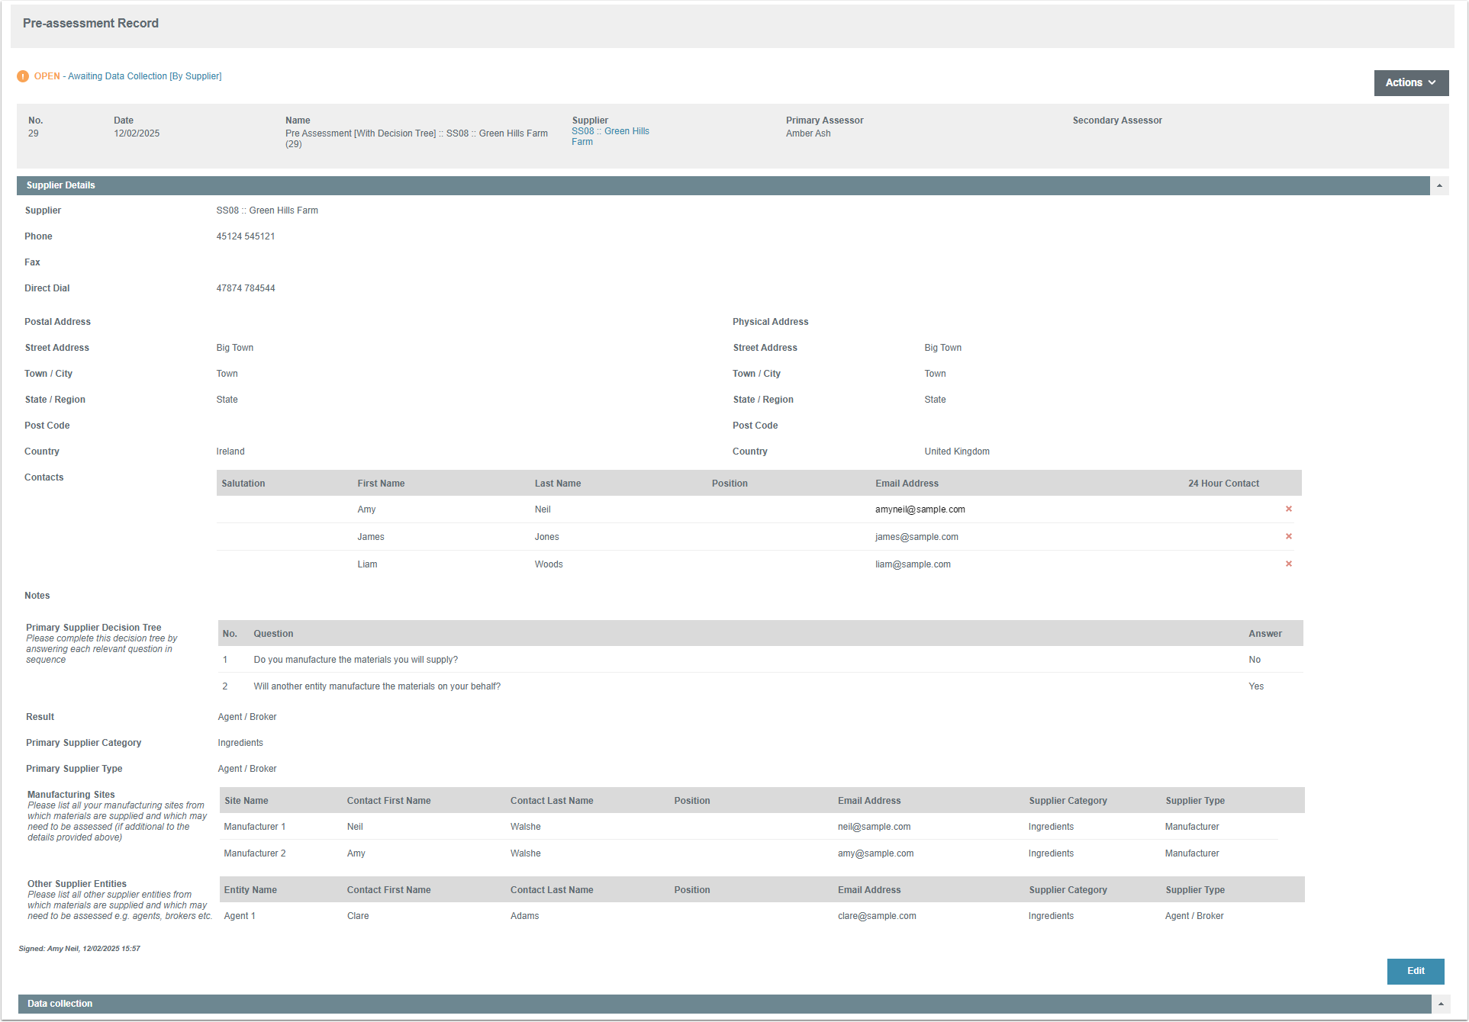Open the Actions dropdown menu
This screenshot has height=1022, width=1469.
coord(1410,82)
